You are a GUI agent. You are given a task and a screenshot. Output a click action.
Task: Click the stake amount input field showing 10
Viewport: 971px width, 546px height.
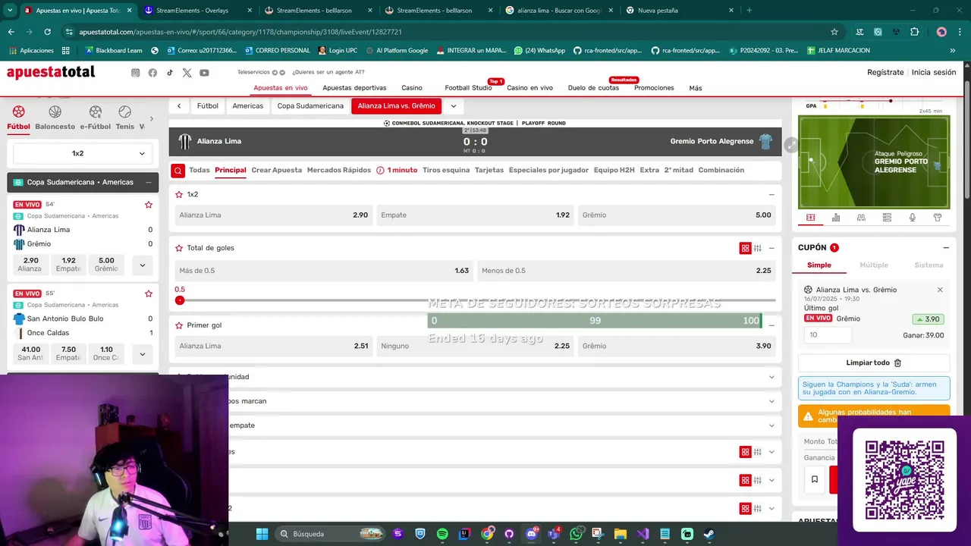pyautogui.click(x=828, y=335)
